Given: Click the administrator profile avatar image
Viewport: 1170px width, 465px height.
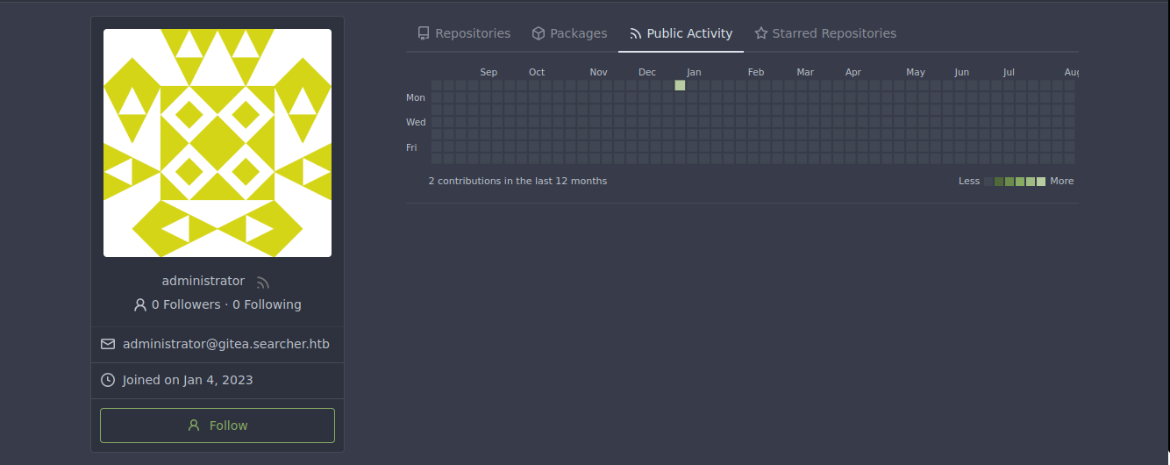Looking at the screenshot, I should [218, 143].
